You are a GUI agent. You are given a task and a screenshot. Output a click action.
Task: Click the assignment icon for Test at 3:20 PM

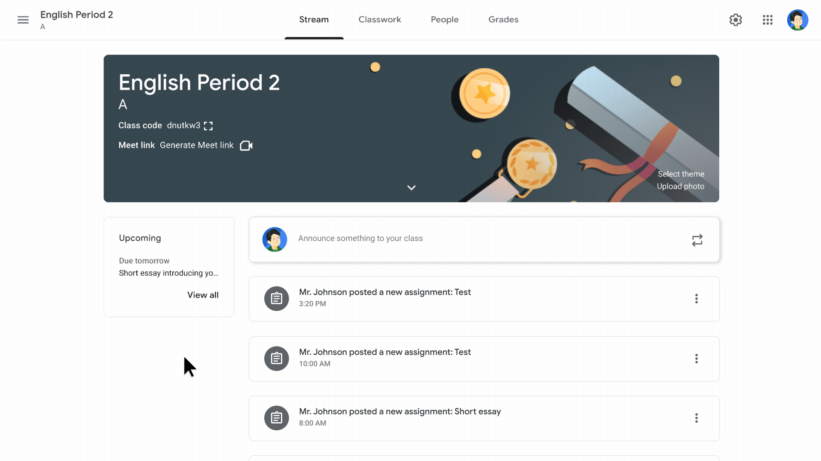click(276, 298)
